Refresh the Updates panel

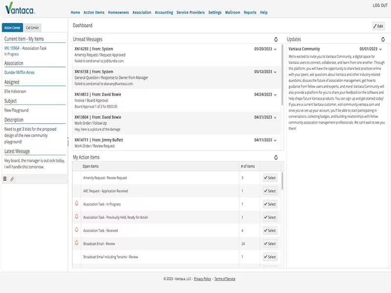[x=383, y=40]
